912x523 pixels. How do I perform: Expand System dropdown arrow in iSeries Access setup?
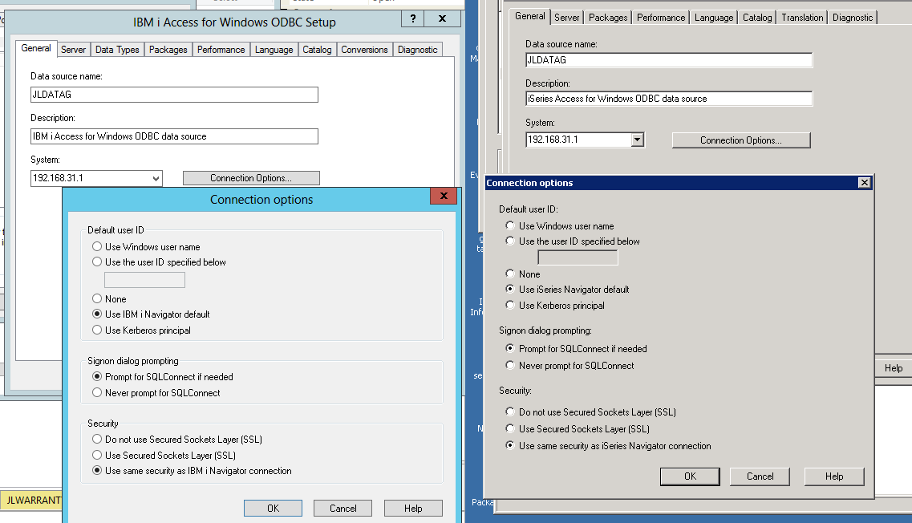tap(638, 140)
